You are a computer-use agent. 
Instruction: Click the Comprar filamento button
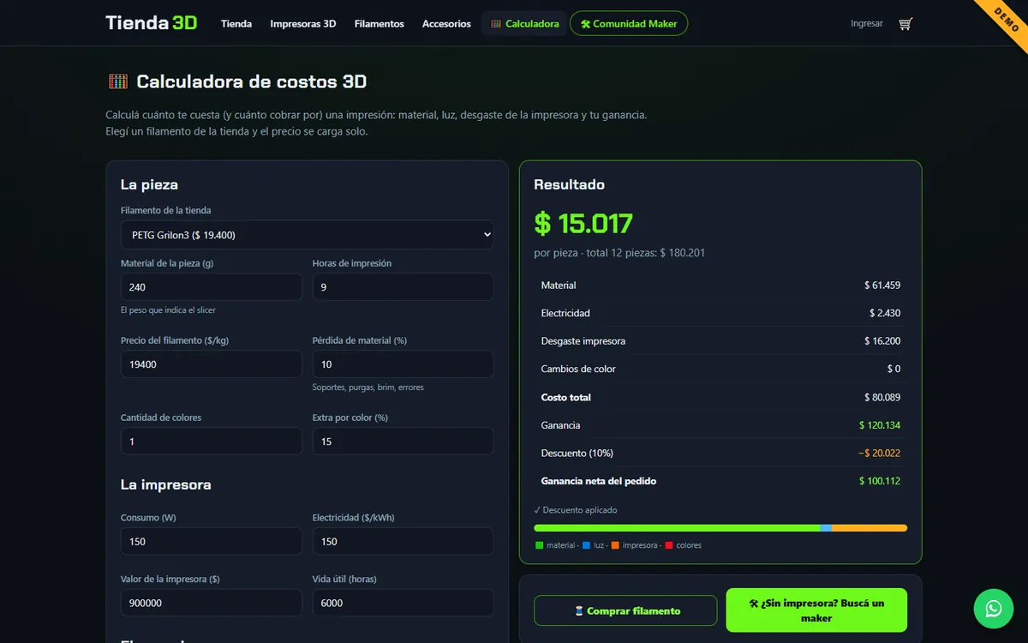625,611
